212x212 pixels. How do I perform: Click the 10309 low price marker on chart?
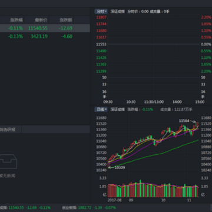tap(120, 167)
